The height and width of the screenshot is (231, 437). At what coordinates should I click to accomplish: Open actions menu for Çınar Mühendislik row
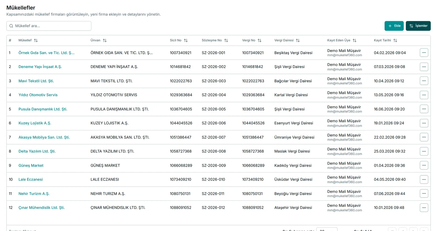[424, 208]
